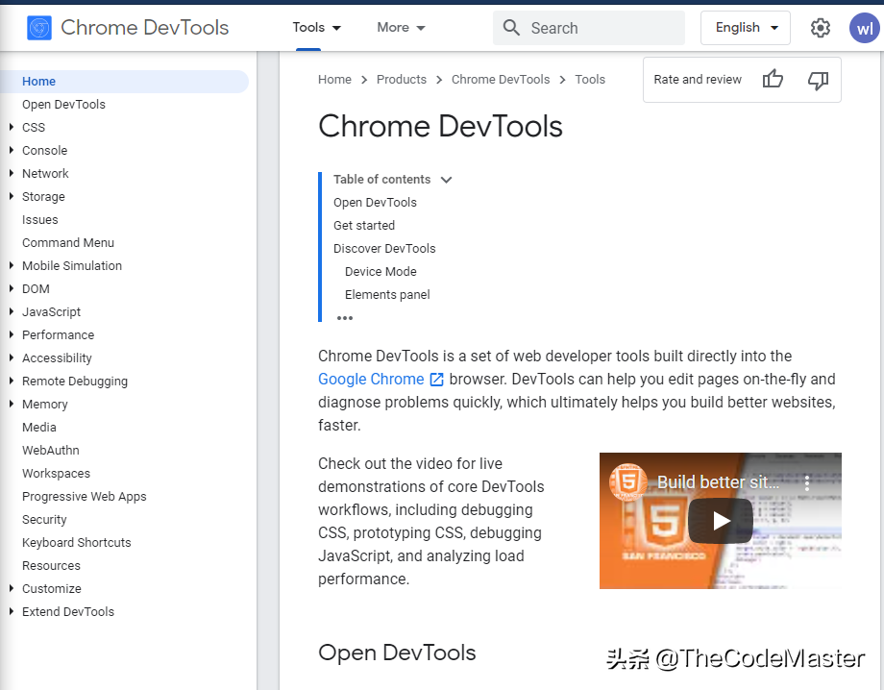Image resolution: width=884 pixels, height=690 pixels.
Task: Expand the Mobile Simulation sidebar section
Action: [x=12, y=265]
